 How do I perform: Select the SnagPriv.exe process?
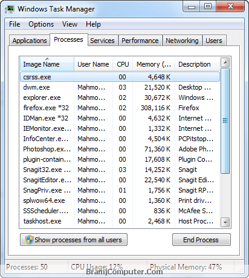120,190
